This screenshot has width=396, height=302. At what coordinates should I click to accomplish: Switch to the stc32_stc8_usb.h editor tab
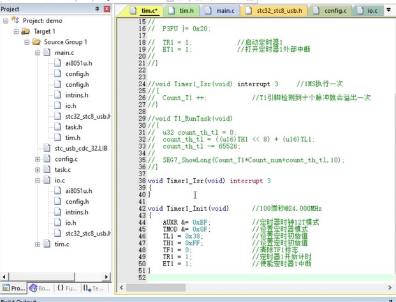click(278, 11)
